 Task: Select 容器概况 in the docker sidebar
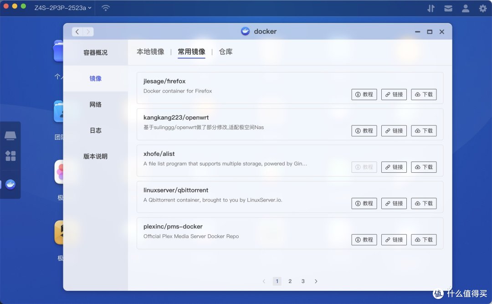point(95,52)
